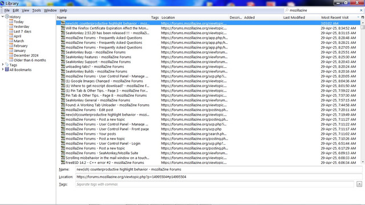Select 'Last 7 days' history folder
The image size is (365, 205).
22,31
